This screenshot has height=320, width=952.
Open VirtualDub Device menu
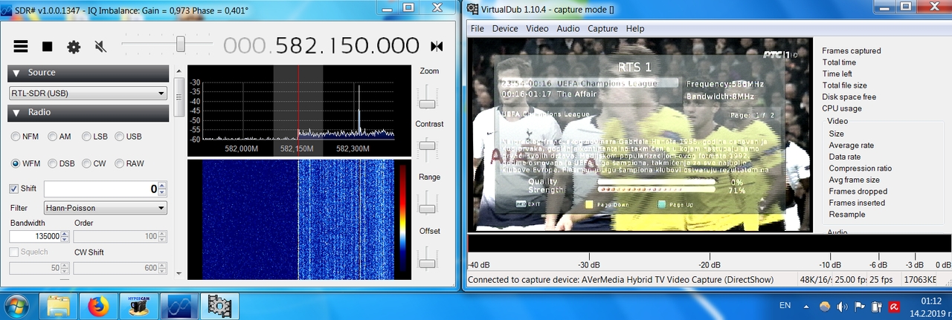(x=505, y=28)
